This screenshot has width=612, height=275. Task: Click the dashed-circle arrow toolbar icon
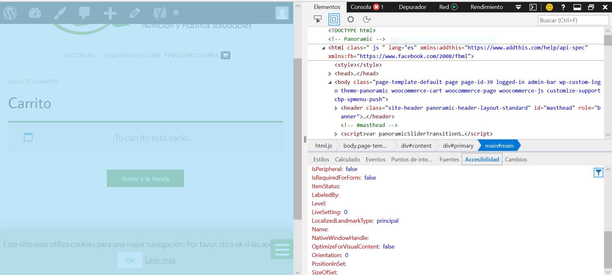[x=367, y=19]
